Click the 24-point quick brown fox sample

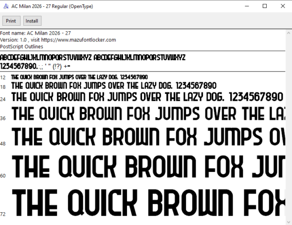(x=147, y=97)
